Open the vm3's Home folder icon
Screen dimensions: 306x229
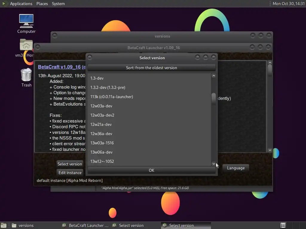[26, 48]
